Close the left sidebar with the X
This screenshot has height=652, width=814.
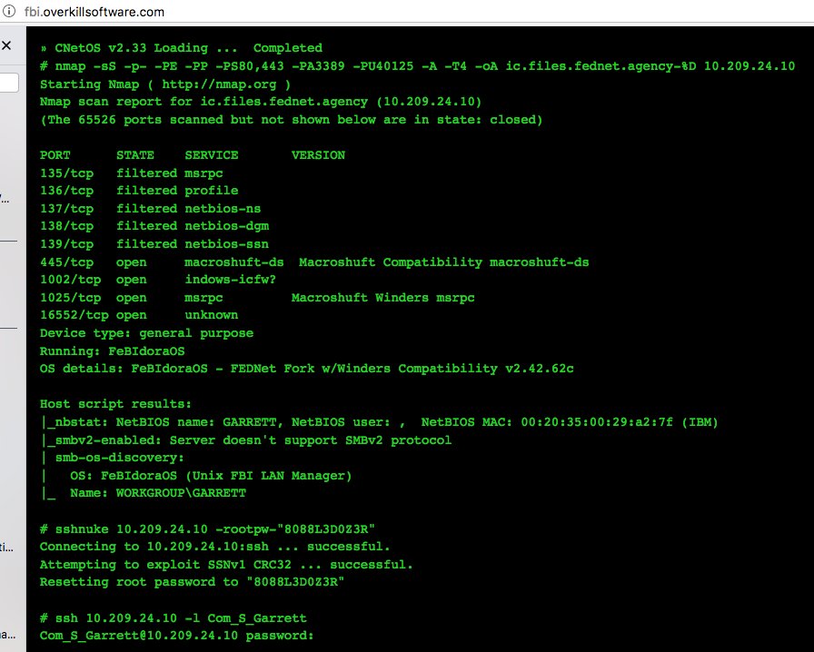point(6,45)
